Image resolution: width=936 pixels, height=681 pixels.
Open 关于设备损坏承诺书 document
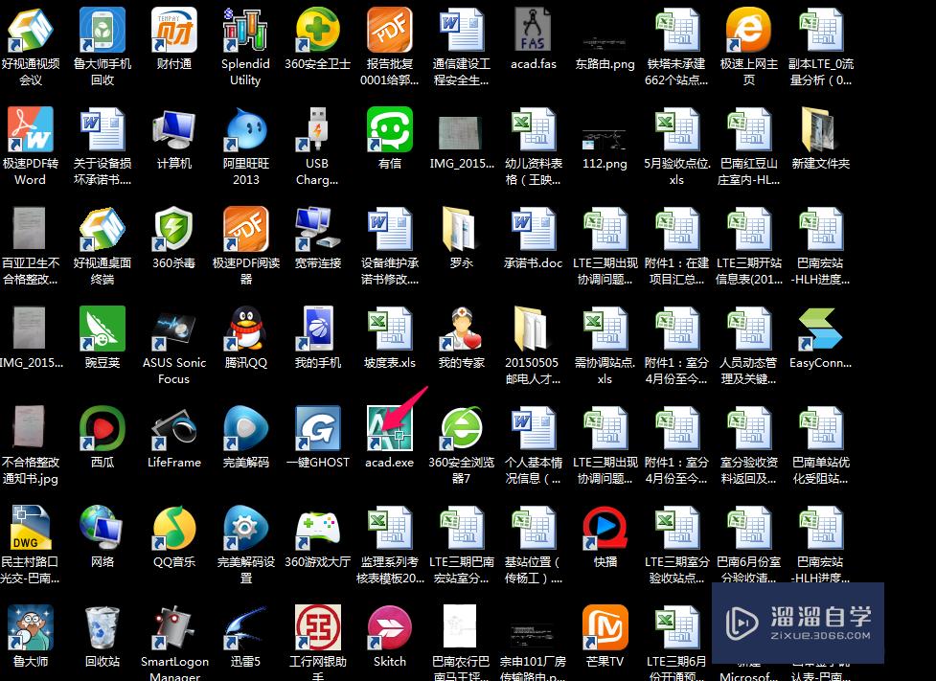(x=103, y=129)
